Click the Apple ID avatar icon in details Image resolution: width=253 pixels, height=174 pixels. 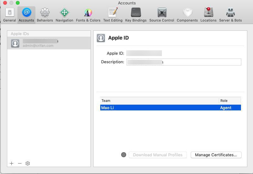pos(101,38)
